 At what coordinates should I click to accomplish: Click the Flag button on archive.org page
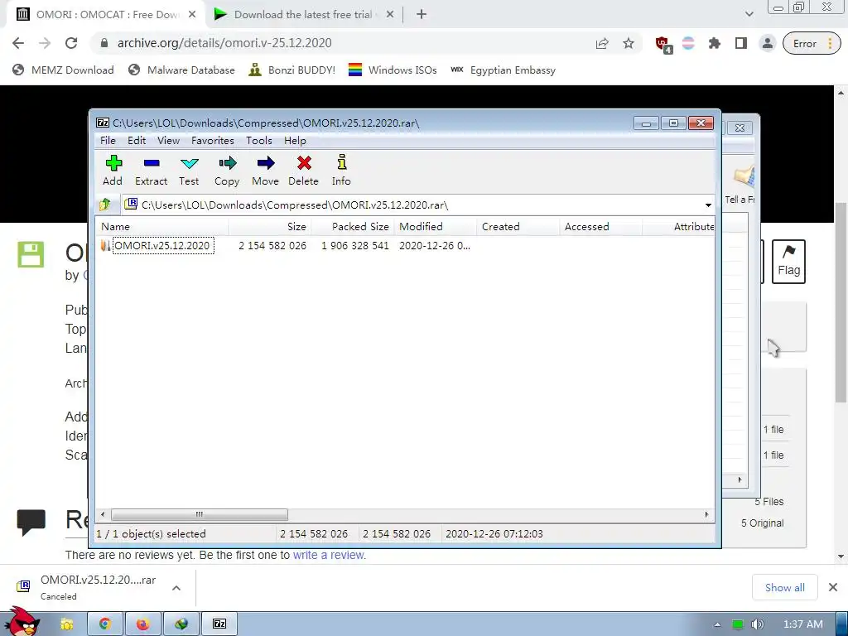coord(788,262)
